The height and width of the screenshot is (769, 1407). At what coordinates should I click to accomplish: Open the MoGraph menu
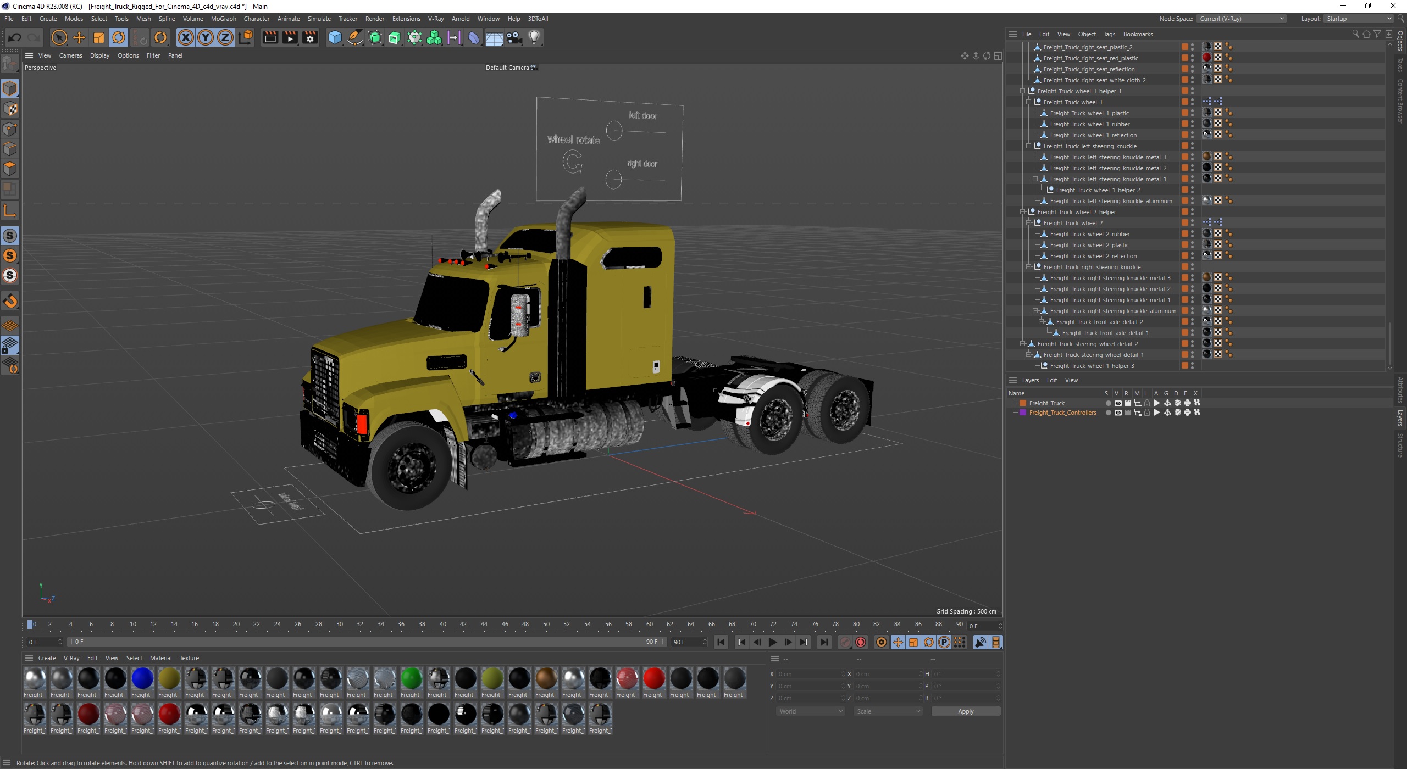(223, 19)
